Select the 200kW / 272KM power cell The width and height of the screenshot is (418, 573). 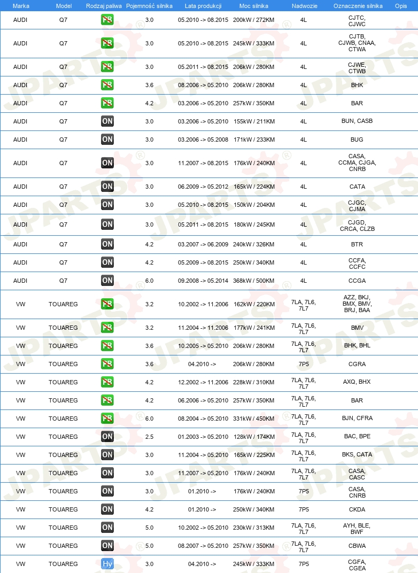[253, 20]
